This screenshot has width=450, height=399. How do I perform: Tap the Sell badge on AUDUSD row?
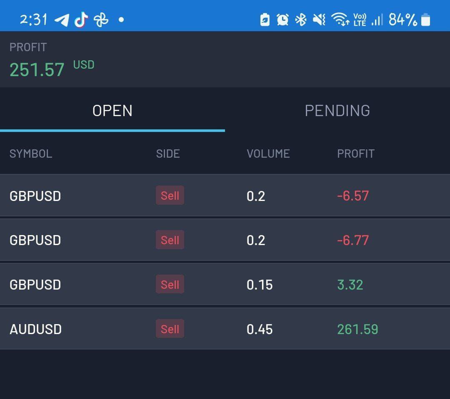pos(170,329)
